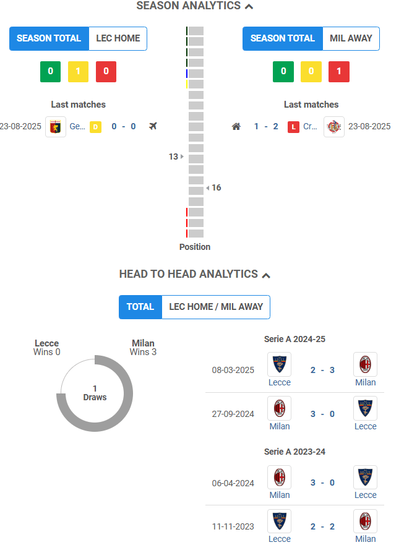Open the 2 - 3 Lecce vs Milan score
This screenshot has height=545, width=404.
coord(322,370)
